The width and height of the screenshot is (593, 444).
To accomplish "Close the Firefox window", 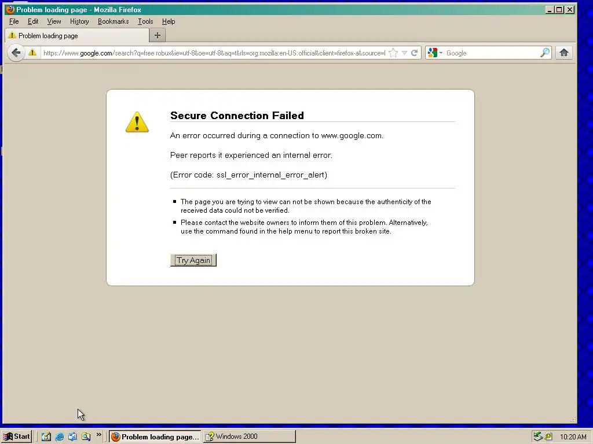I will tap(570, 10).
